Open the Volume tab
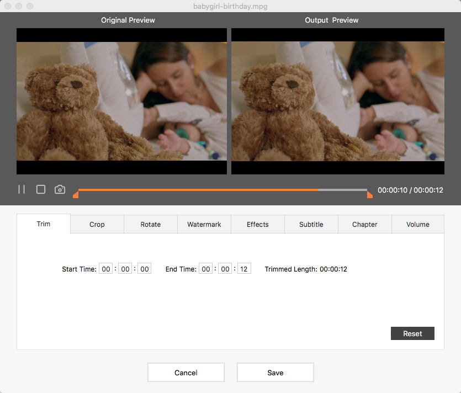Viewport: 461px width, 393px height. coord(418,225)
